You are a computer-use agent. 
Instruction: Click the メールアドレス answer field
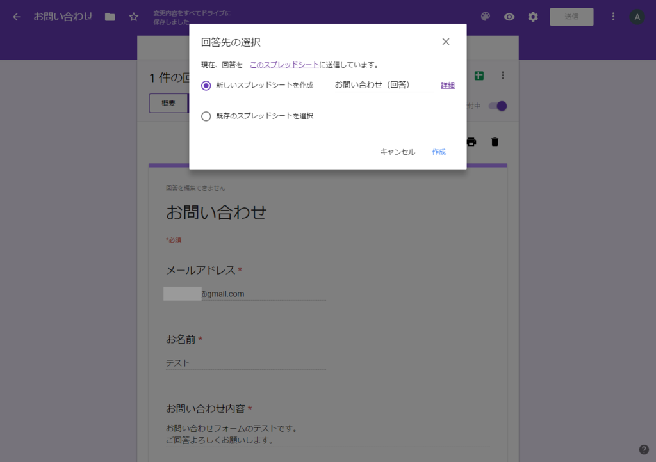[246, 294]
